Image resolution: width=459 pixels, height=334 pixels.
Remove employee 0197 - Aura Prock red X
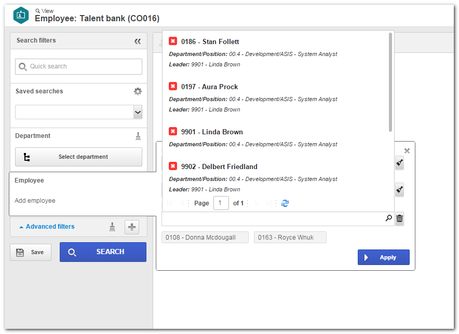tap(173, 86)
